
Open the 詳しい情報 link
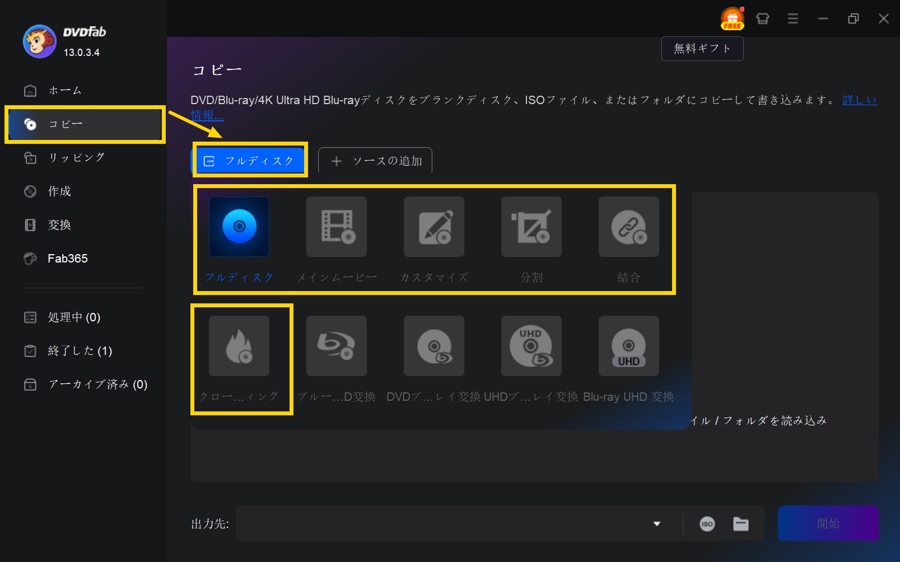tap(859, 100)
